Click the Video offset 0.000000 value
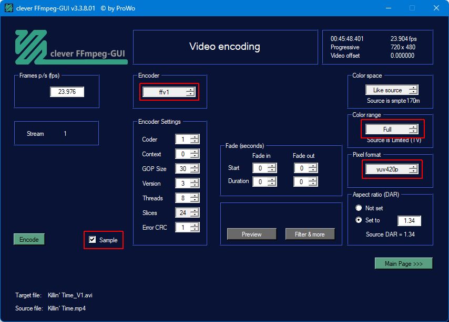449x322 pixels. point(402,56)
